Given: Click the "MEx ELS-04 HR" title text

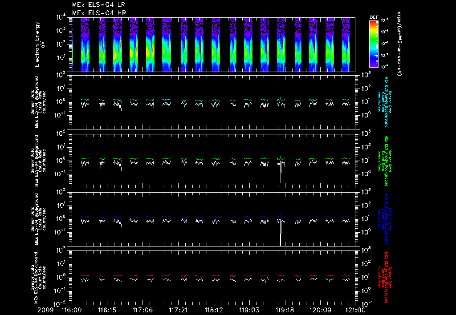Looking at the screenshot, I should point(99,13).
